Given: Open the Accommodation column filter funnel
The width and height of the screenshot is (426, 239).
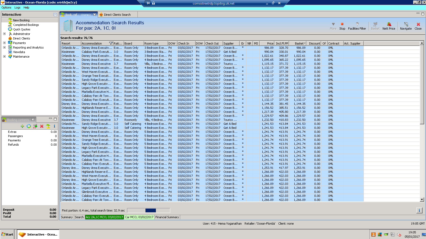Looking at the screenshot, I should (x=111, y=43).
